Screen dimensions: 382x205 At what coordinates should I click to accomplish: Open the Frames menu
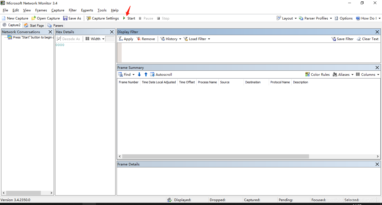pyautogui.click(x=41, y=10)
